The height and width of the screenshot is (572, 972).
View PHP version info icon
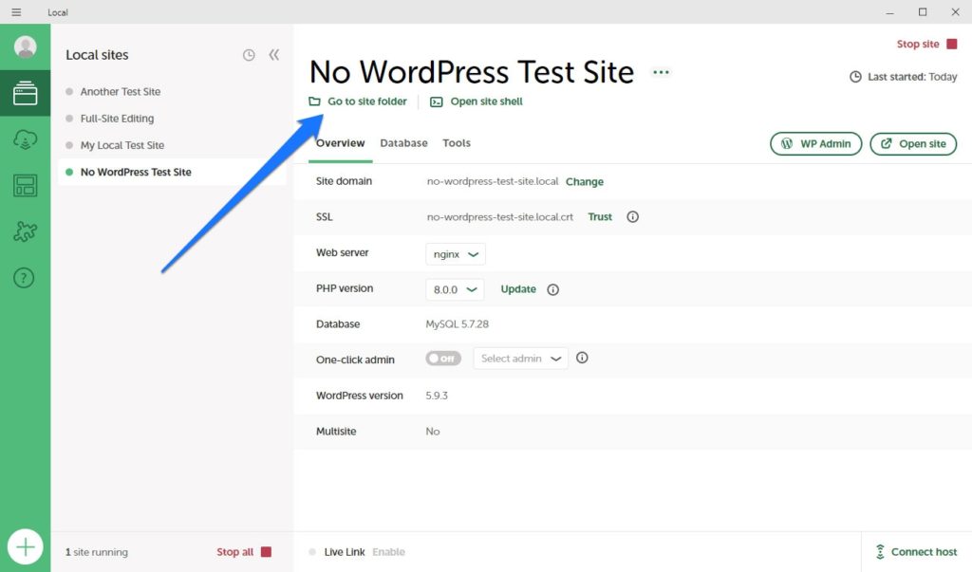553,289
